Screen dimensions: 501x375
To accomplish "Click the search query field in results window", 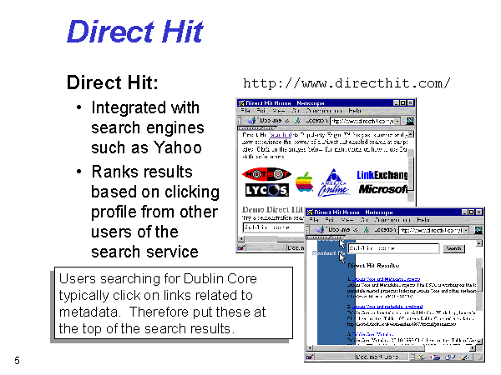I will (393, 248).
